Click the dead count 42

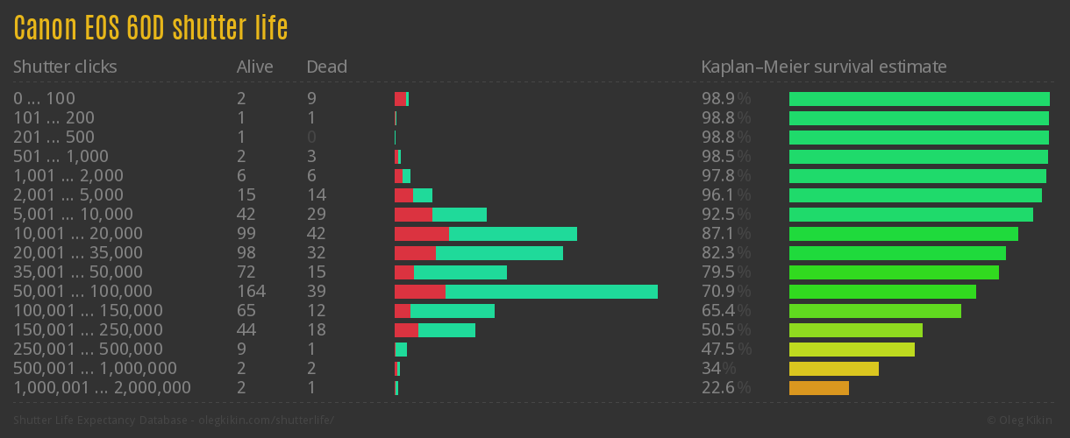pyautogui.click(x=316, y=233)
